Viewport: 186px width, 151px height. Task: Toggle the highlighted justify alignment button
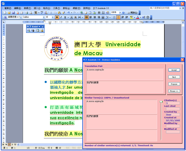87,17
